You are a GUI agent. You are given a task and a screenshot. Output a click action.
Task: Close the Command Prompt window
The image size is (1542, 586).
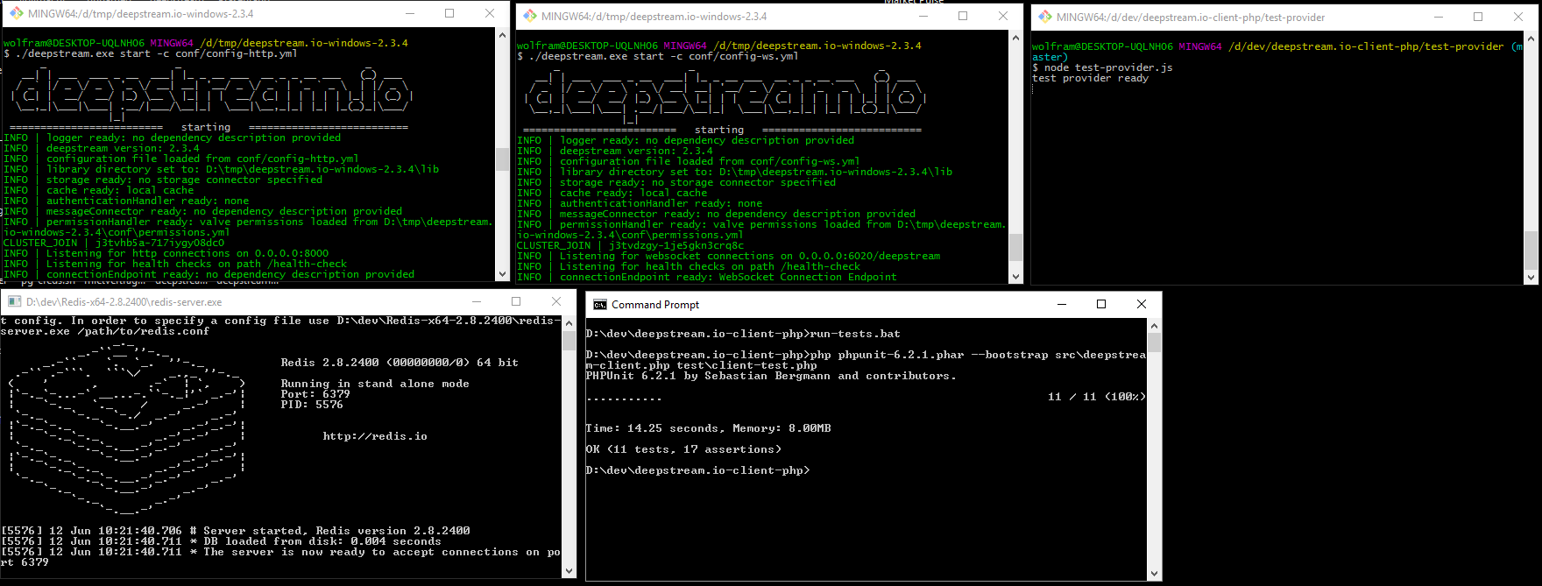coord(1142,305)
